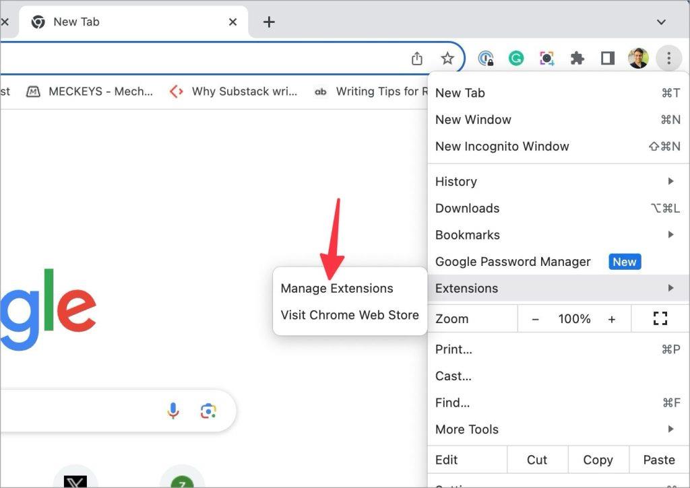Click Visit Chrome Web Store
The image size is (690, 488).
click(x=350, y=315)
